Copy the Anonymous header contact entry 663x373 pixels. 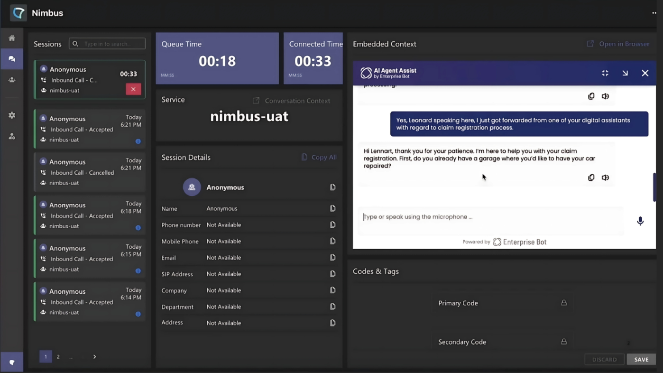(x=333, y=187)
